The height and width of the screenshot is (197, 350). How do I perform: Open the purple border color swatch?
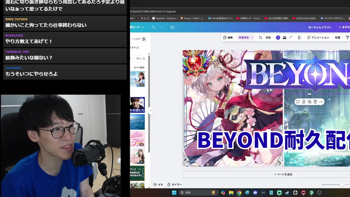tap(278, 37)
